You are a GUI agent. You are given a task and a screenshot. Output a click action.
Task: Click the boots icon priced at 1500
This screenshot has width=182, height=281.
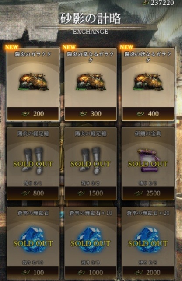coord(91,160)
